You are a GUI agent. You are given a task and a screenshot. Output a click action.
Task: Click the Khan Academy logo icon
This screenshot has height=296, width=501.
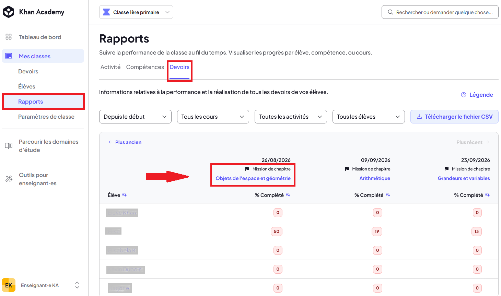(x=9, y=12)
